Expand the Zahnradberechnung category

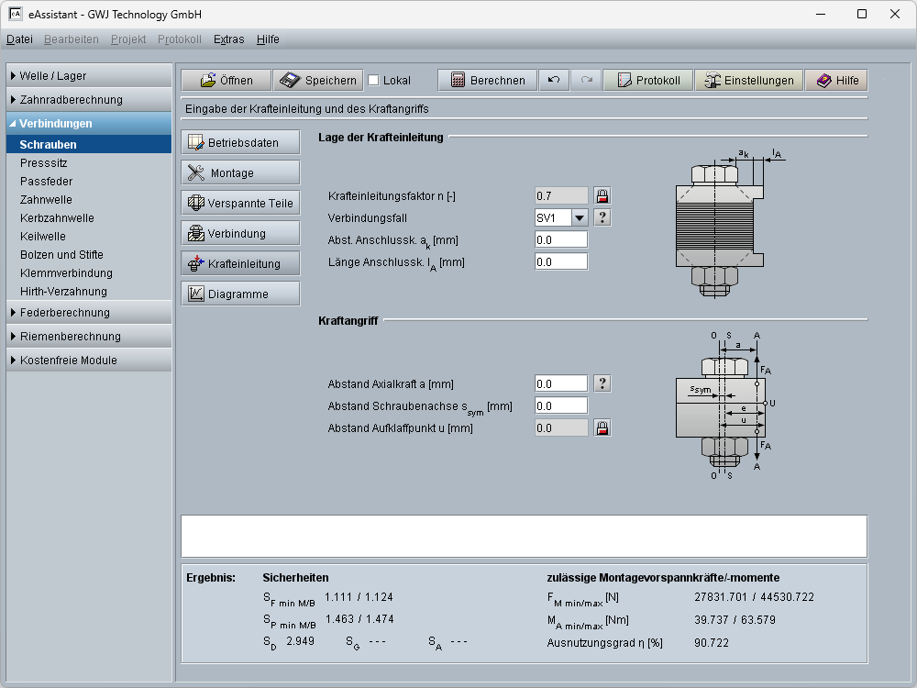pyautogui.click(x=89, y=100)
